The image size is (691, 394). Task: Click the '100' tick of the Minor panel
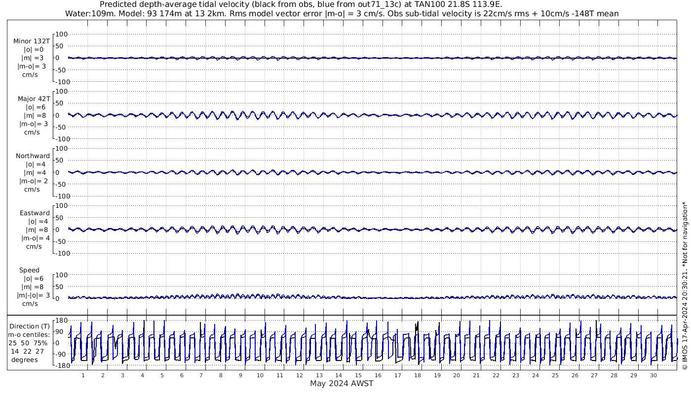[x=61, y=34]
